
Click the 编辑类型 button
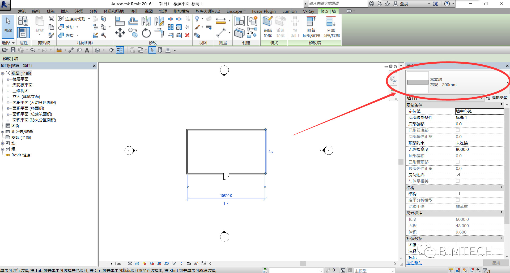pyautogui.click(x=497, y=98)
